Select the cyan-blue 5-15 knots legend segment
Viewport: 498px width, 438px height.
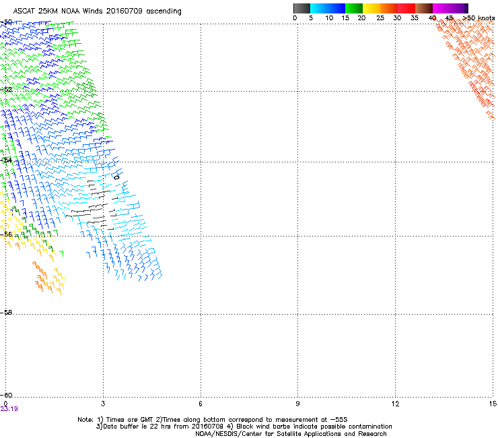tap(328, 8)
